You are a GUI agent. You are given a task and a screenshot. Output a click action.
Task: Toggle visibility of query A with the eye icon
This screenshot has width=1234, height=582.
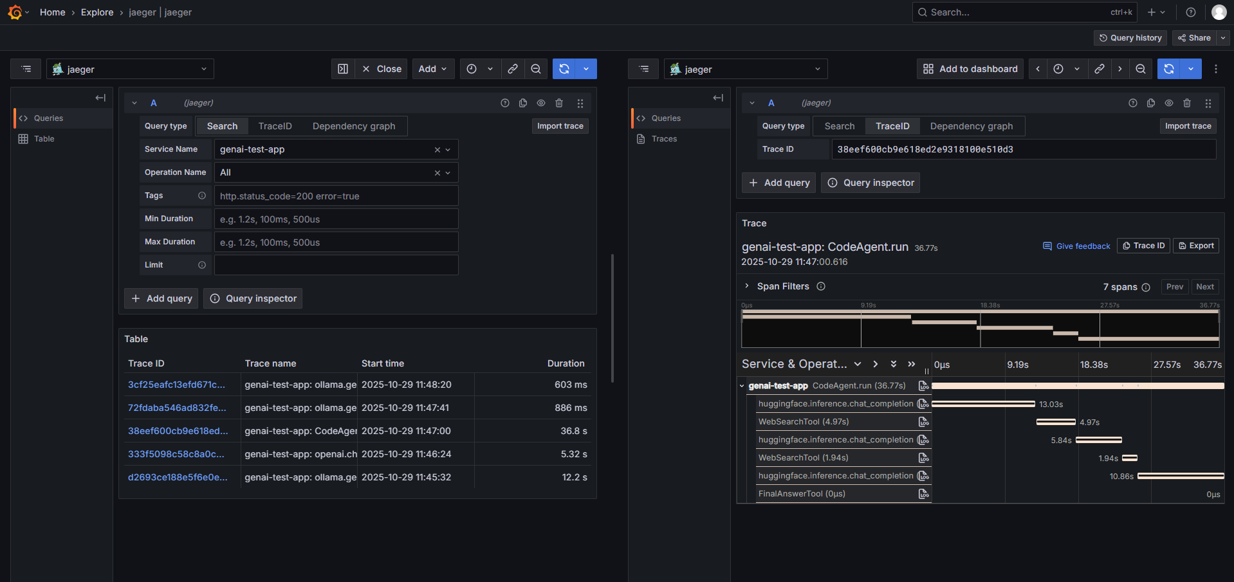click(540, 103)
